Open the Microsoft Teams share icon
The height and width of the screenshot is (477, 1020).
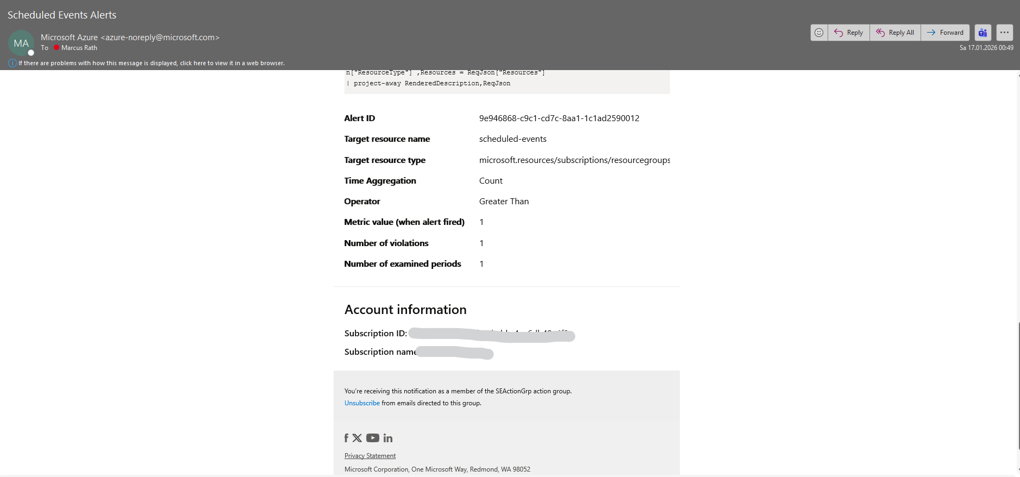983,33
